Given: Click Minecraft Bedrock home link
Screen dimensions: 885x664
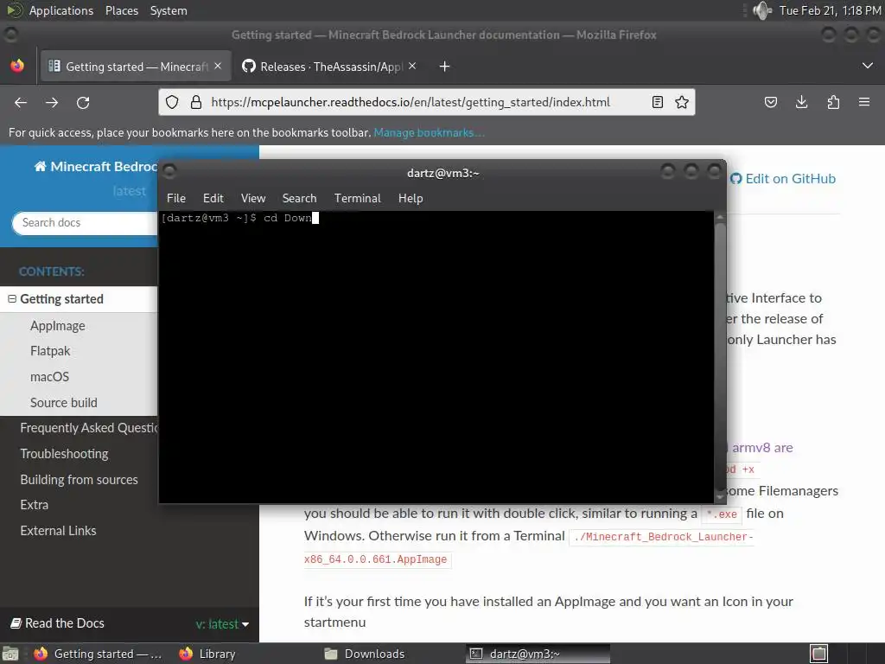Looking at the screenshot, I should pos(95,167).
